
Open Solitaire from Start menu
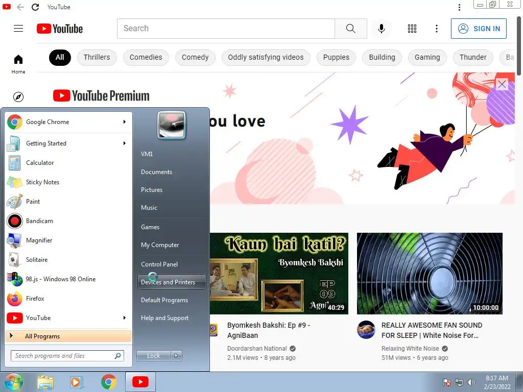68,259
